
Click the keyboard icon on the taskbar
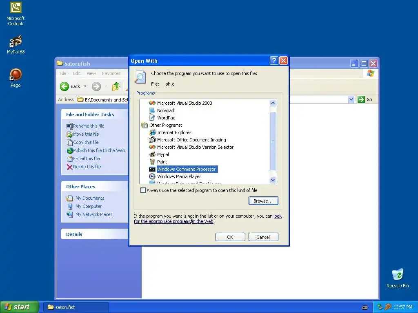365,307
